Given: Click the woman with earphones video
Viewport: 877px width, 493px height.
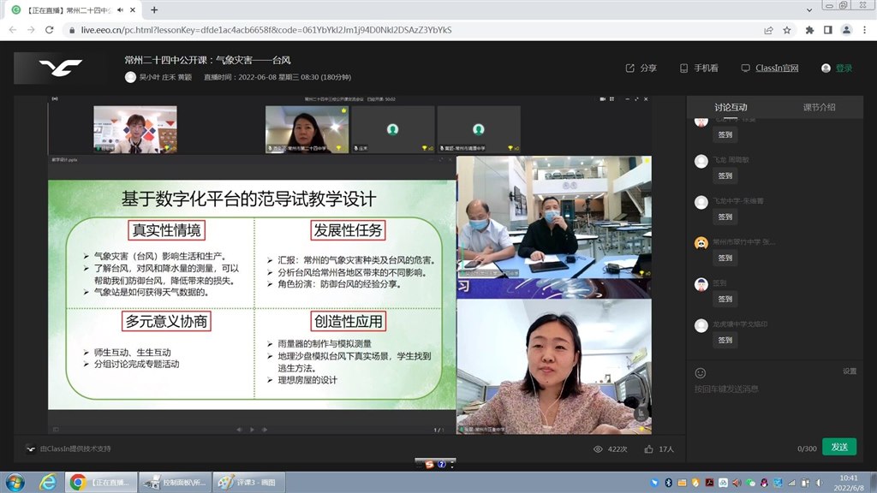Looking at the screenshot, I should point(554,366).
